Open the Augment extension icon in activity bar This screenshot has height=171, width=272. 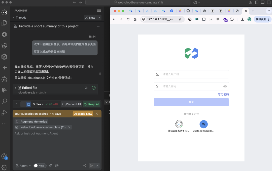[5, 12]
